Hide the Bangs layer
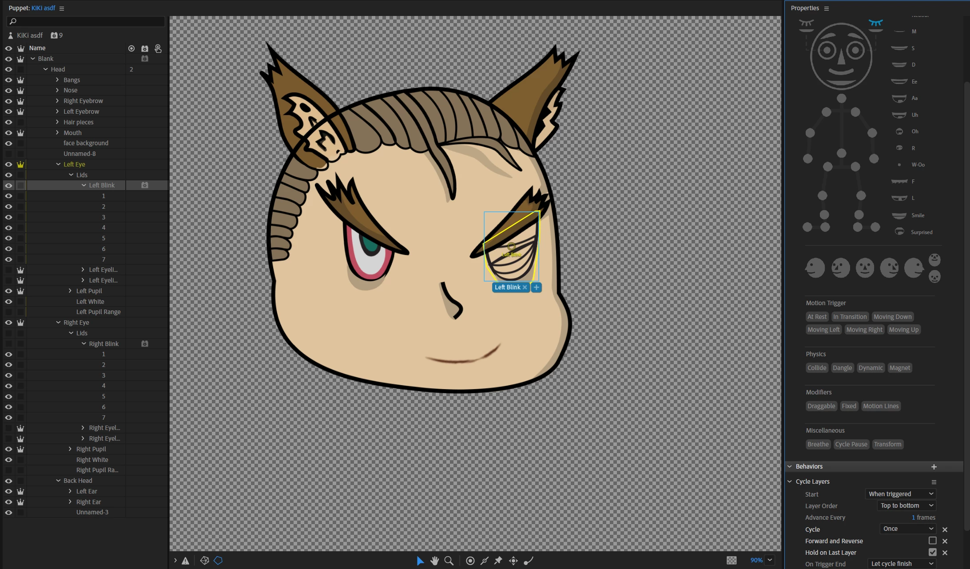 (8, 80)
